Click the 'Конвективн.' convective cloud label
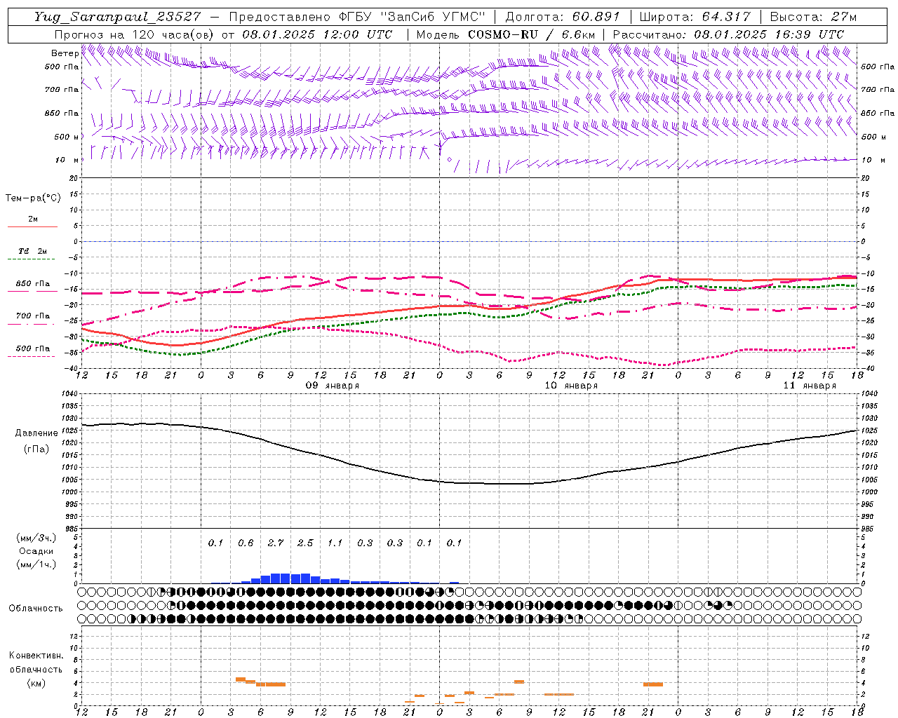The image size is (898, 718). pos(36,656)
